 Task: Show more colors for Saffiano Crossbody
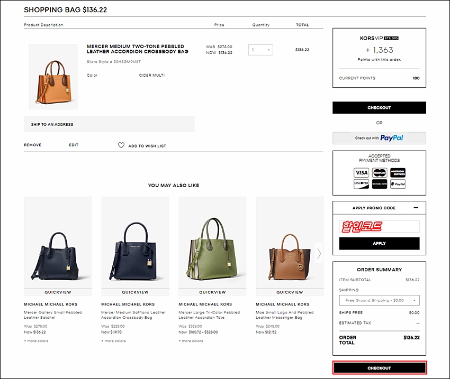point(113,341)
